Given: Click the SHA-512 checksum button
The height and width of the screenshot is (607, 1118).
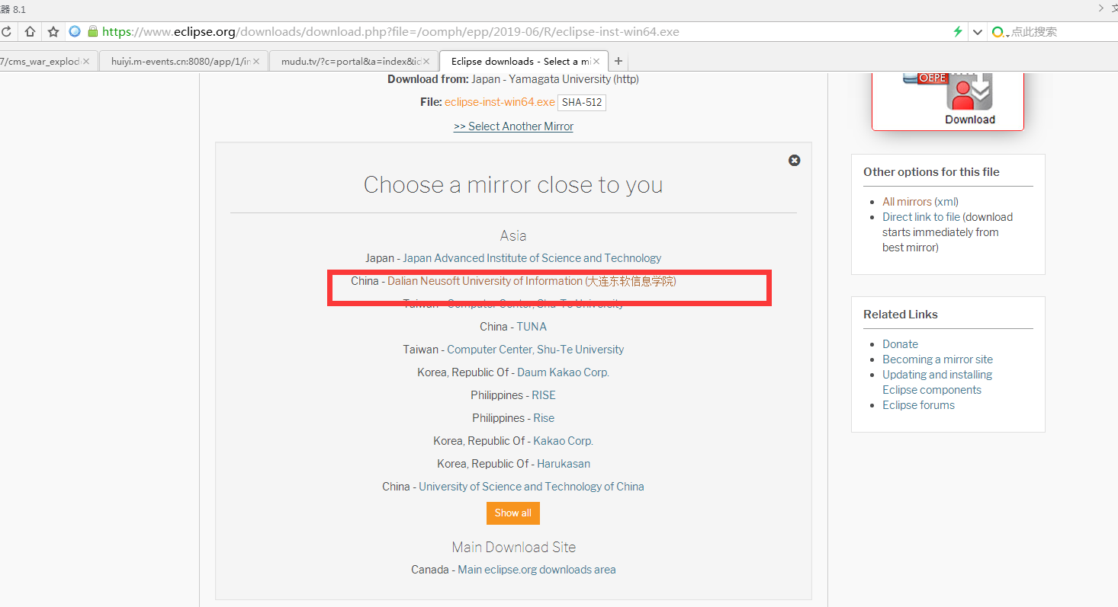Looking at the screenshot, I should (583, 102).
